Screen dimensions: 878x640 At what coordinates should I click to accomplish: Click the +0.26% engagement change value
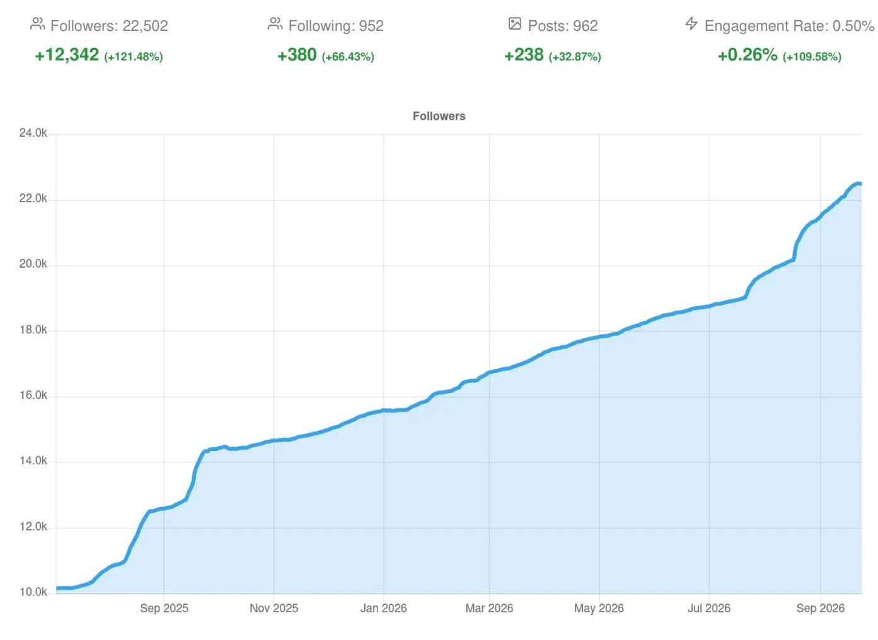tap(748, 55)
